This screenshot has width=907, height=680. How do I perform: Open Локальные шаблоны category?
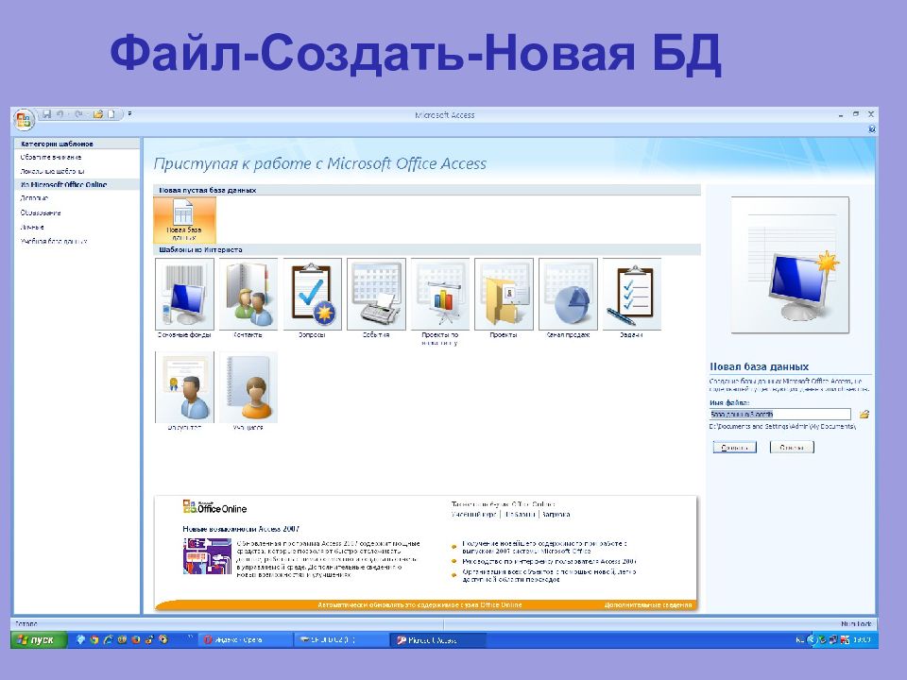point(52,171)
